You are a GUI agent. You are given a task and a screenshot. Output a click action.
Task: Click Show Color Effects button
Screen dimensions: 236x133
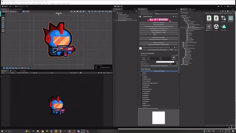point(159,71)
